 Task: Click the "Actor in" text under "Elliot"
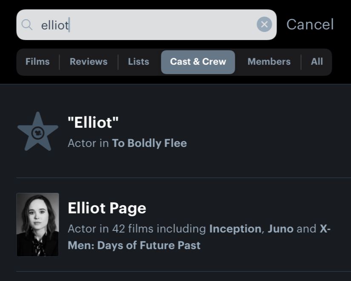coord(88,143)
